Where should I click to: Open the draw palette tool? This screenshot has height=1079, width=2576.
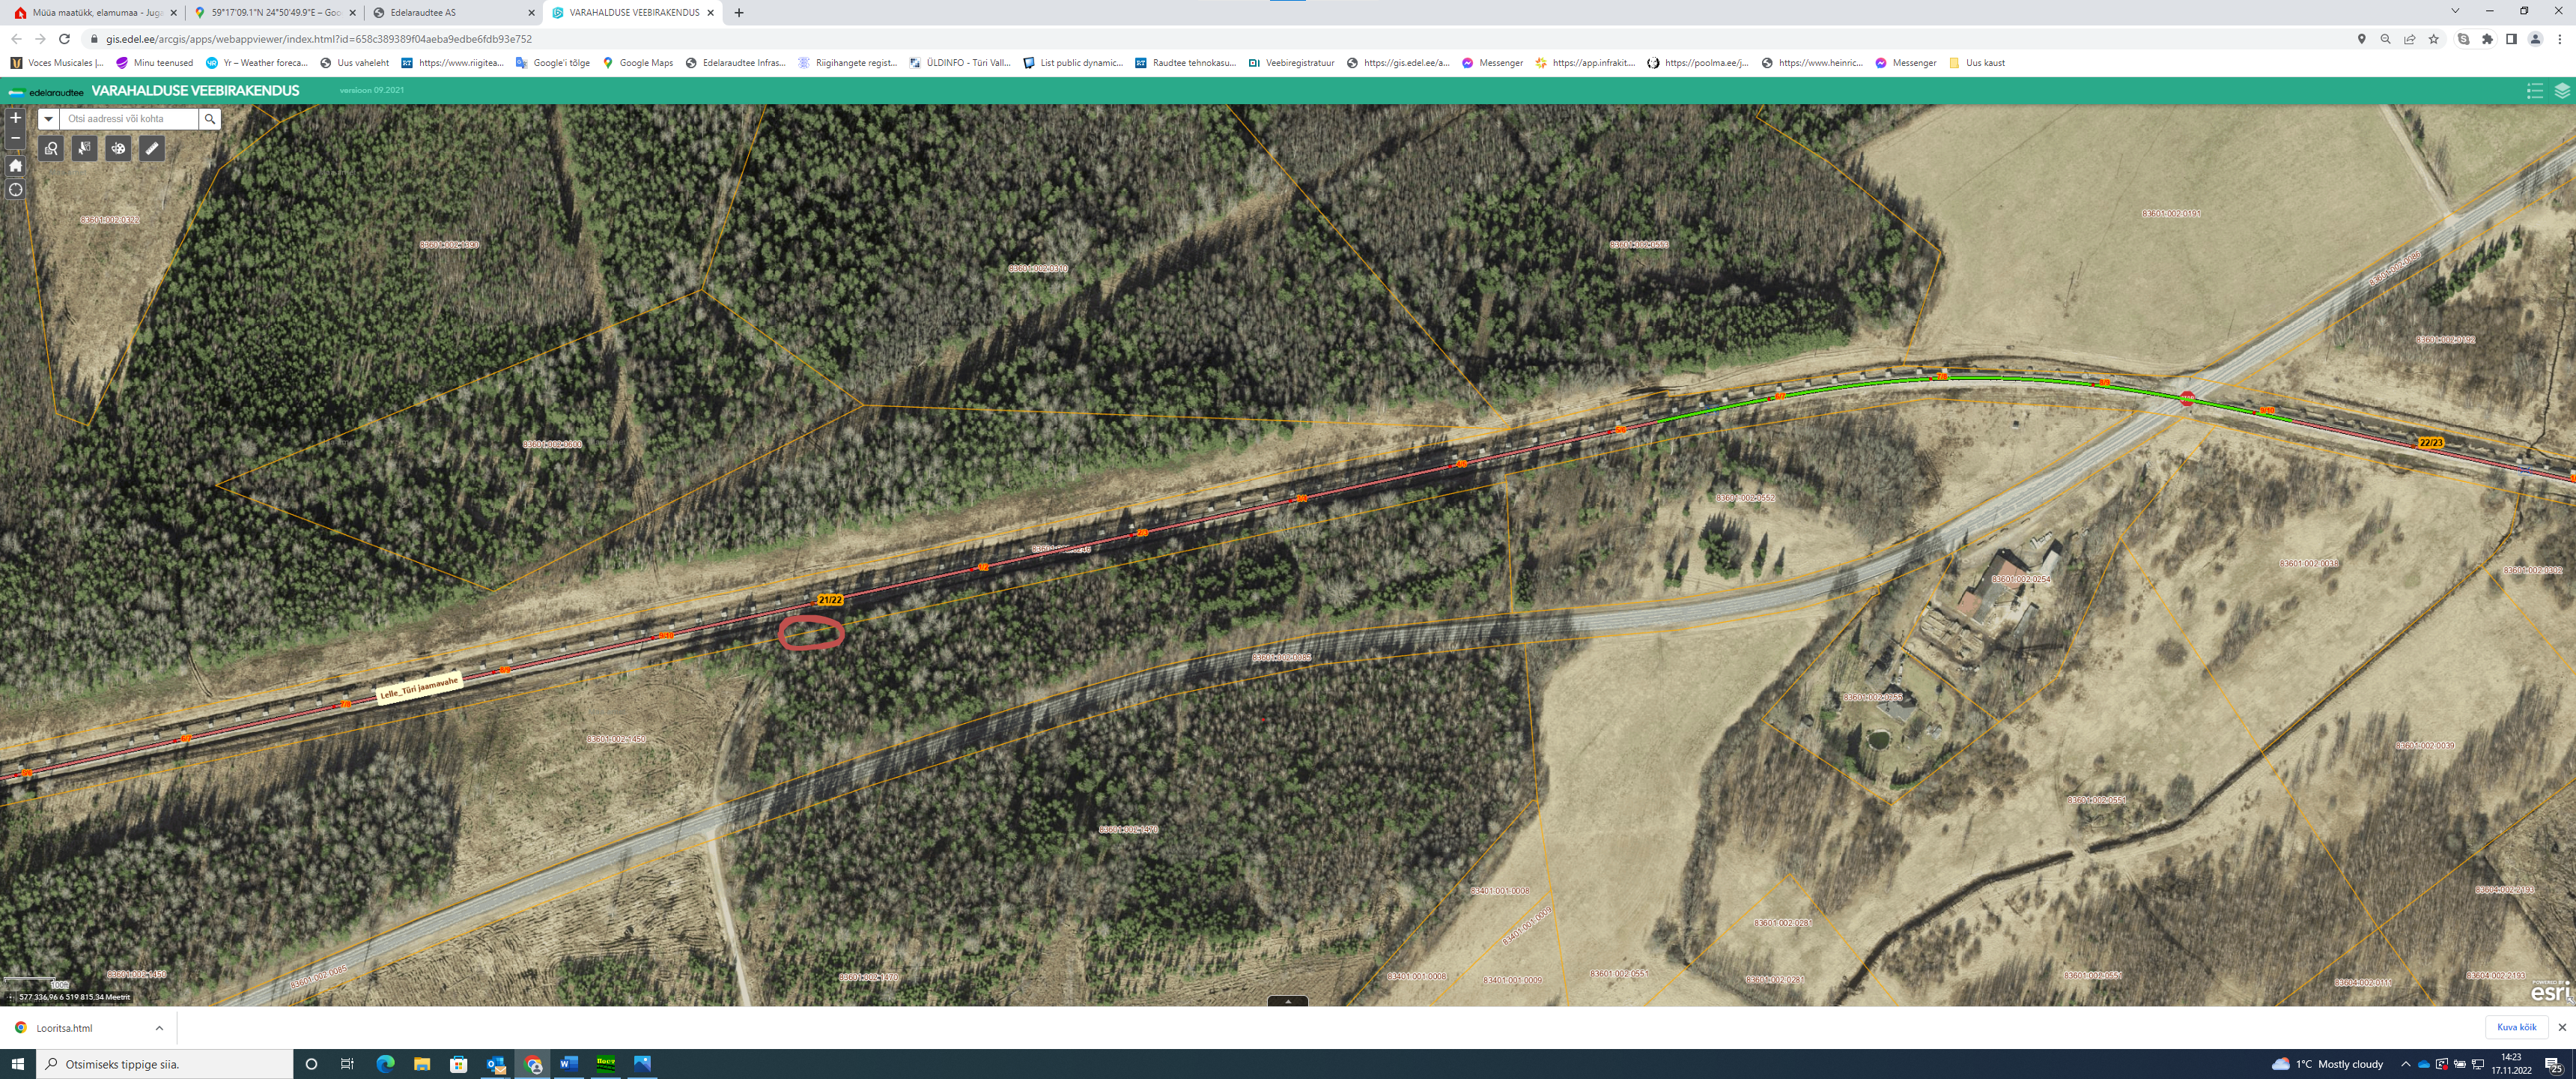(x=118, y=149)
